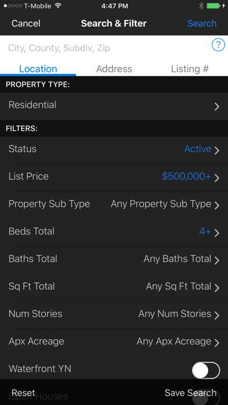
Task: Tap the Bluetooth status icon
Action: [201, 6]
